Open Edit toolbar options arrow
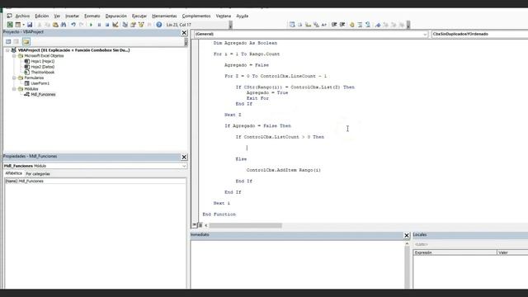The image size is (528, 297). [408, 25]
